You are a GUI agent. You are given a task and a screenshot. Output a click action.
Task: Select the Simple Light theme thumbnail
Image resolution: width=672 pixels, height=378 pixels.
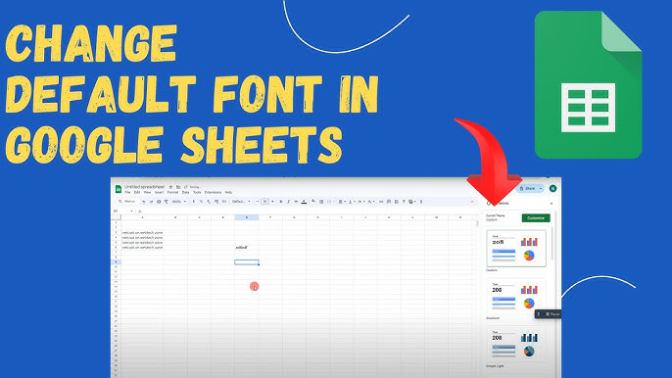point(516,345)
